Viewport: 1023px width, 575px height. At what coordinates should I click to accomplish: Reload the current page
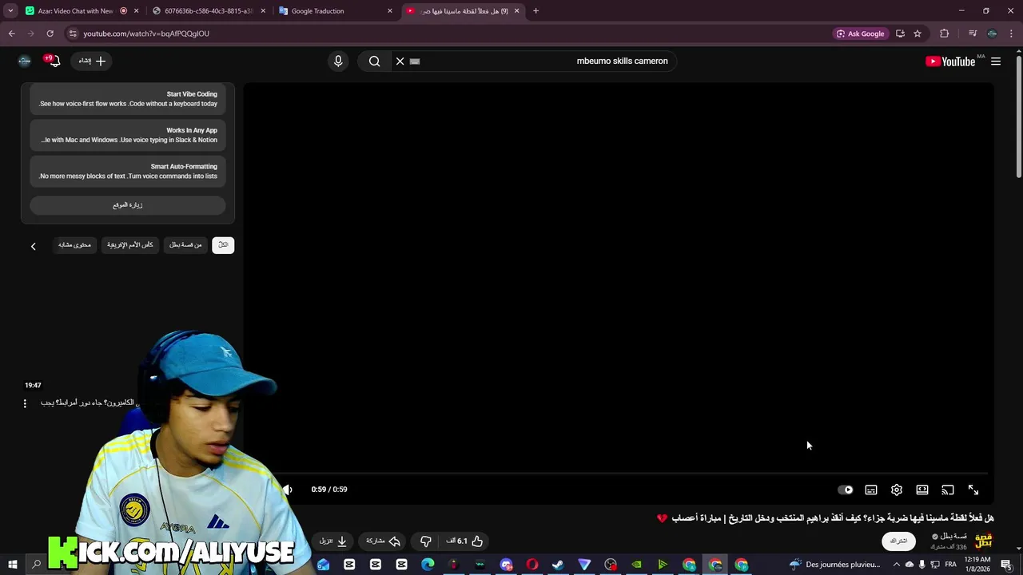coord(50,34)
